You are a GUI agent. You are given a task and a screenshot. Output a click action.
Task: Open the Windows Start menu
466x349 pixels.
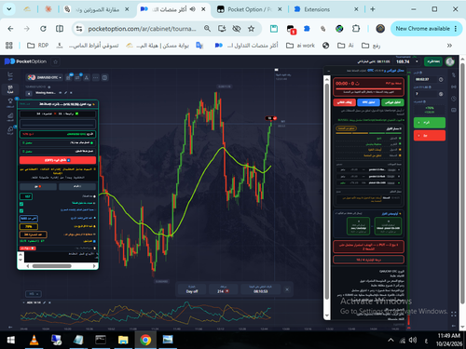tap(11, 340)
